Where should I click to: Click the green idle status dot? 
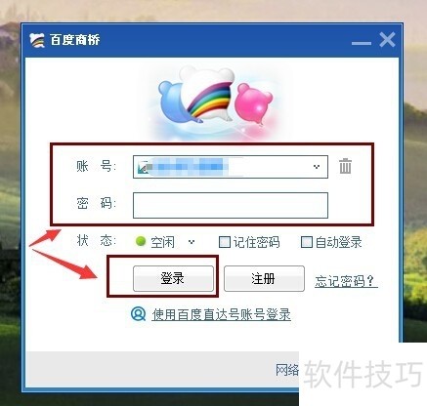click(141, 241)
